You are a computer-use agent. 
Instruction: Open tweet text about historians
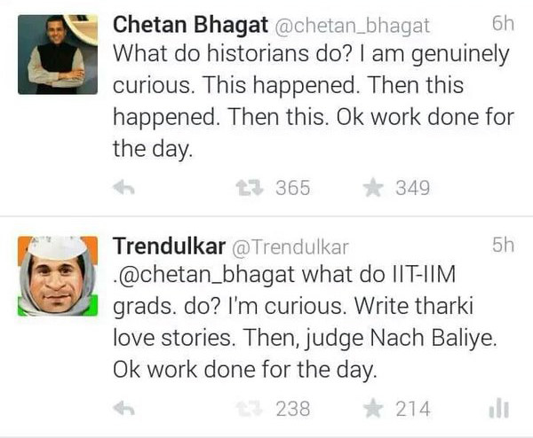[x=314, y=101]
